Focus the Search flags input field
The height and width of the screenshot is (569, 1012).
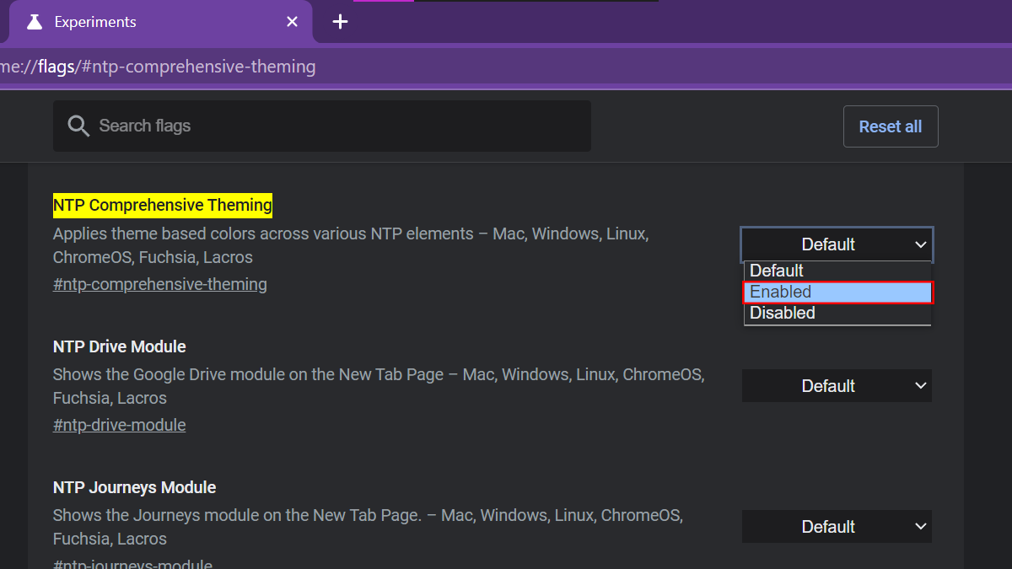click(337, 126)
